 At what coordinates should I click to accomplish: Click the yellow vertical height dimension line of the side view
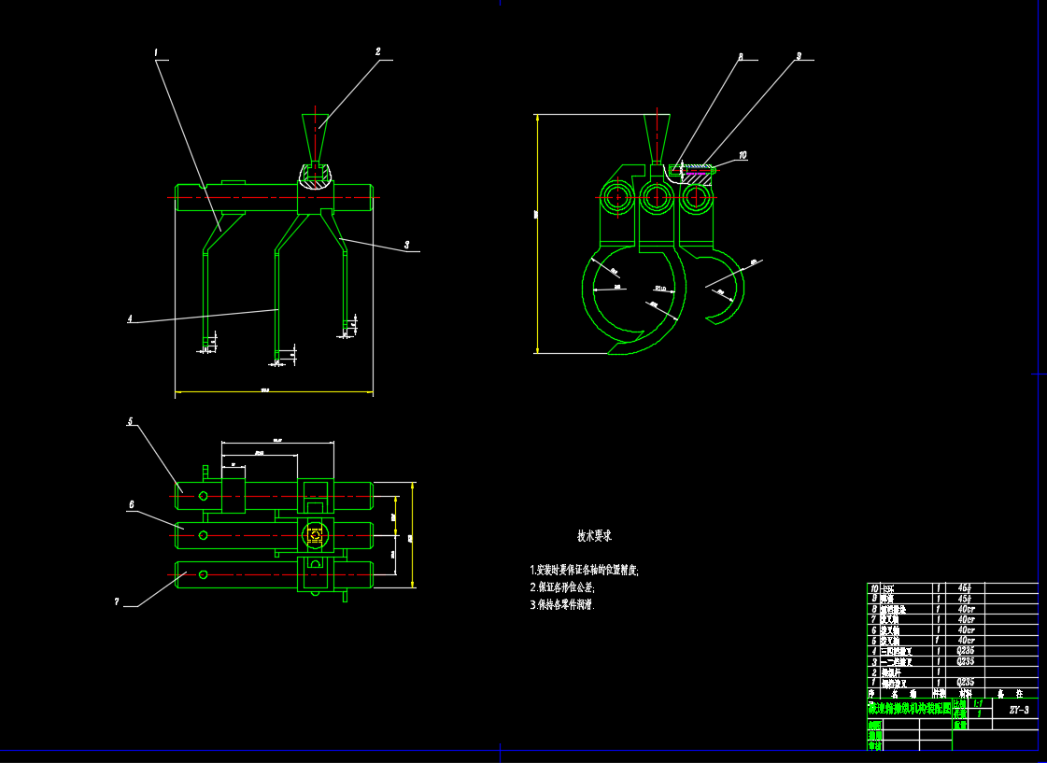point(537,233)
